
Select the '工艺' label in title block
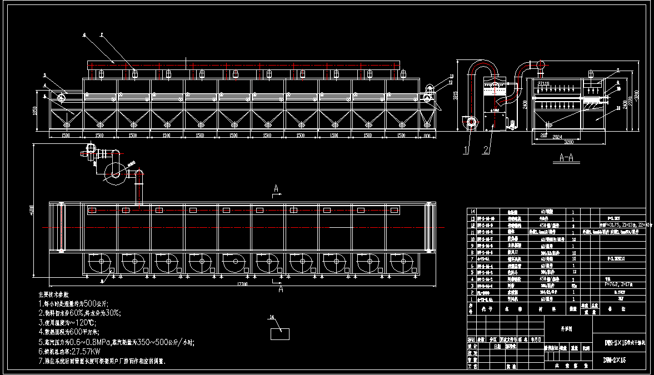(x=472, y=366)
